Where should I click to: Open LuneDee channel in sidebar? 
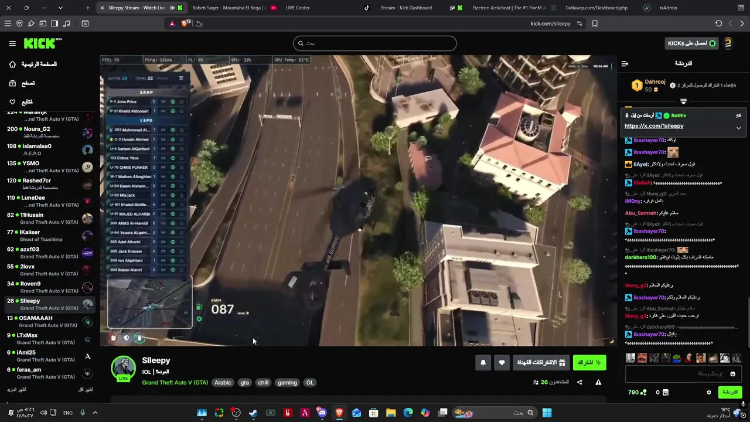49,201
